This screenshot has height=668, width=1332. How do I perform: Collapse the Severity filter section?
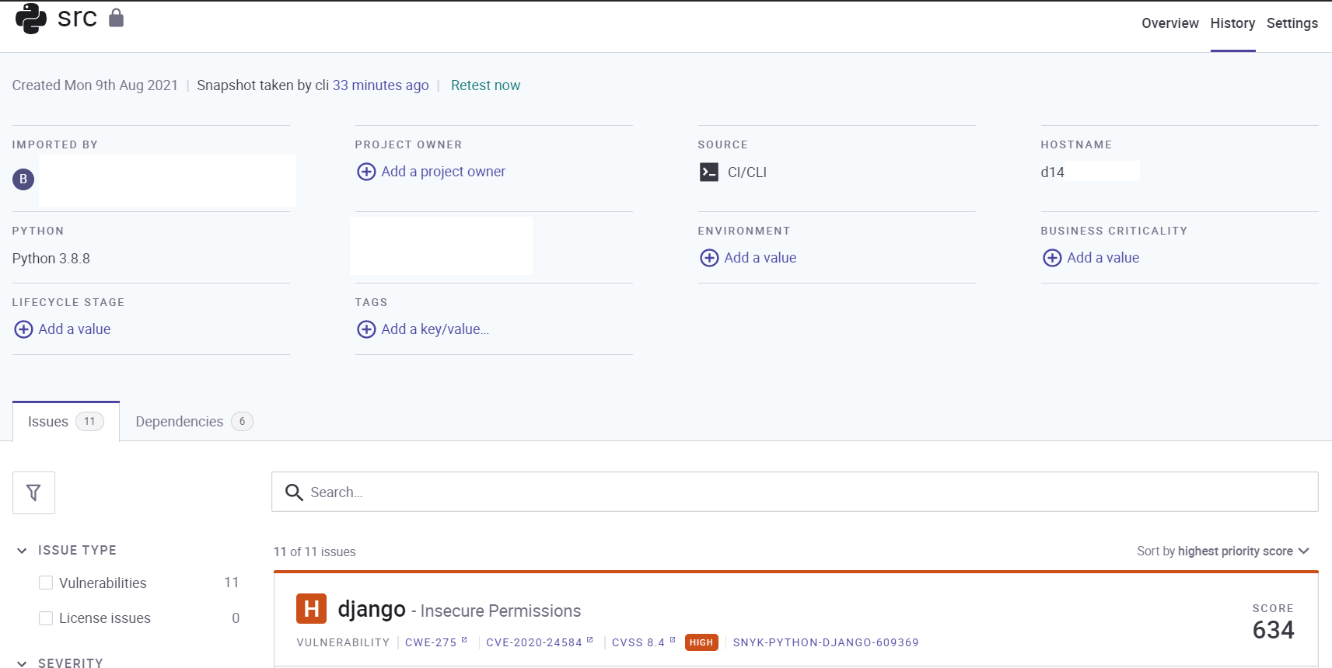22,663
